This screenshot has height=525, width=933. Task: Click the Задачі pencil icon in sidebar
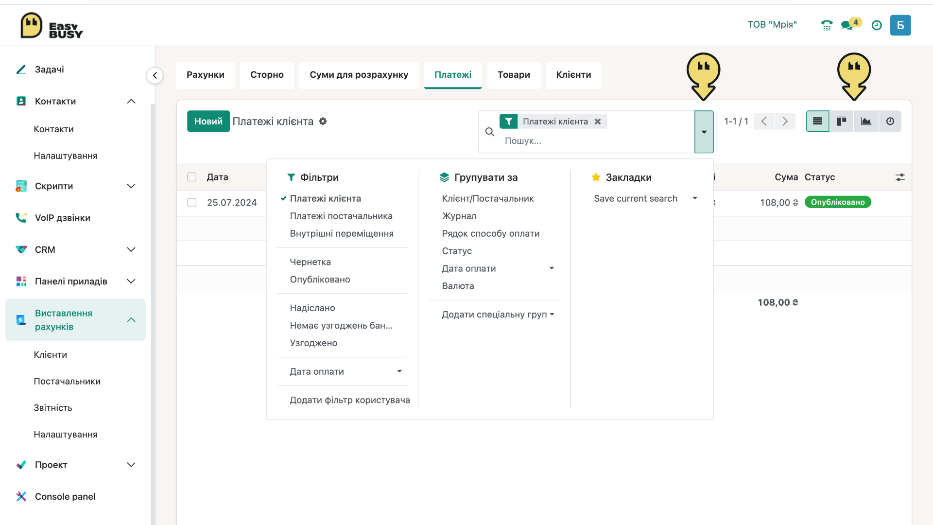[x=21, y=70]
